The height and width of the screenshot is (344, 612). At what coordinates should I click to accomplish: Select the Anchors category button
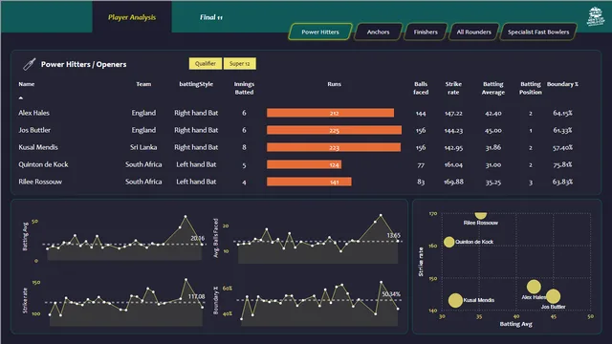pyautogui.click(x=378, y=32)
